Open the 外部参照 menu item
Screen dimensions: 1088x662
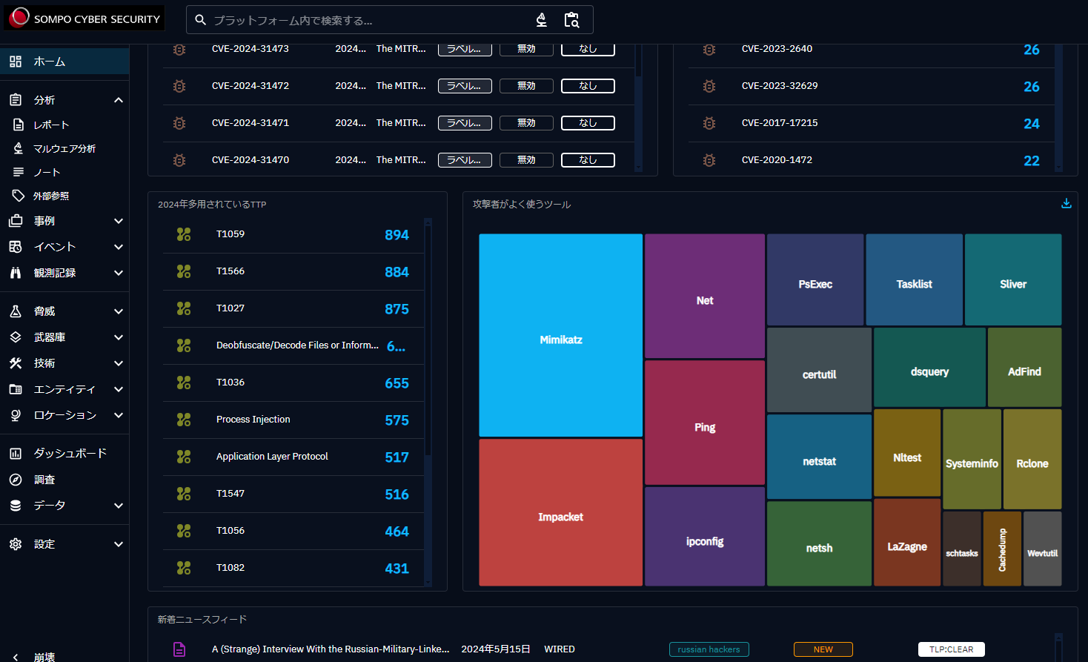pos(64,196)
